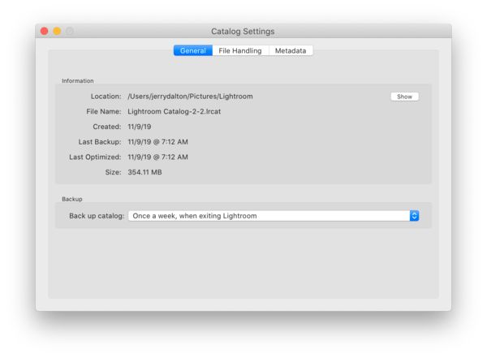Open the Back up catalog dropdown

pyautogui.click(x=274, y=216)
